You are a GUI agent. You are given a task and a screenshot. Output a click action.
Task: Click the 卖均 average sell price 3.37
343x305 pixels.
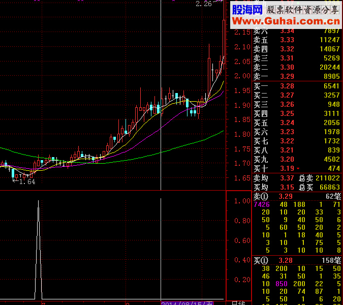[x=287, y=178]
